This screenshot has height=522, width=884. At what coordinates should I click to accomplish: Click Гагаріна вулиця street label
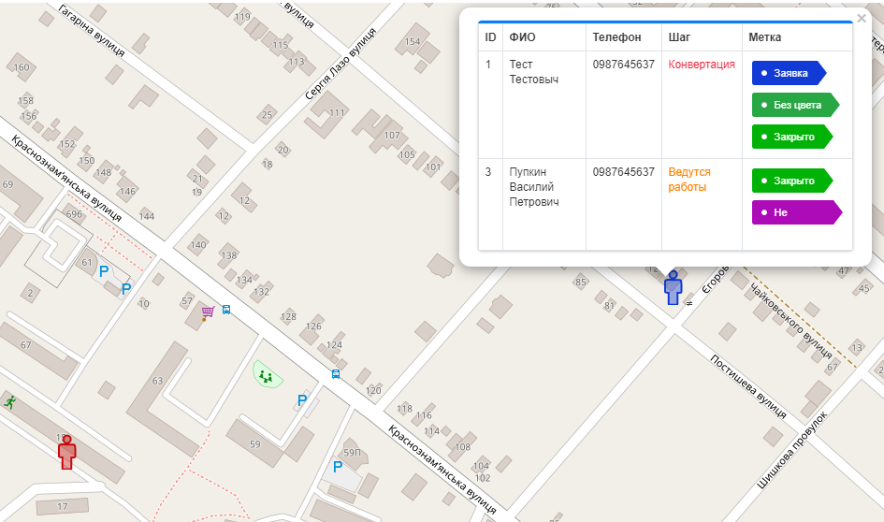[x=91, y=30]
